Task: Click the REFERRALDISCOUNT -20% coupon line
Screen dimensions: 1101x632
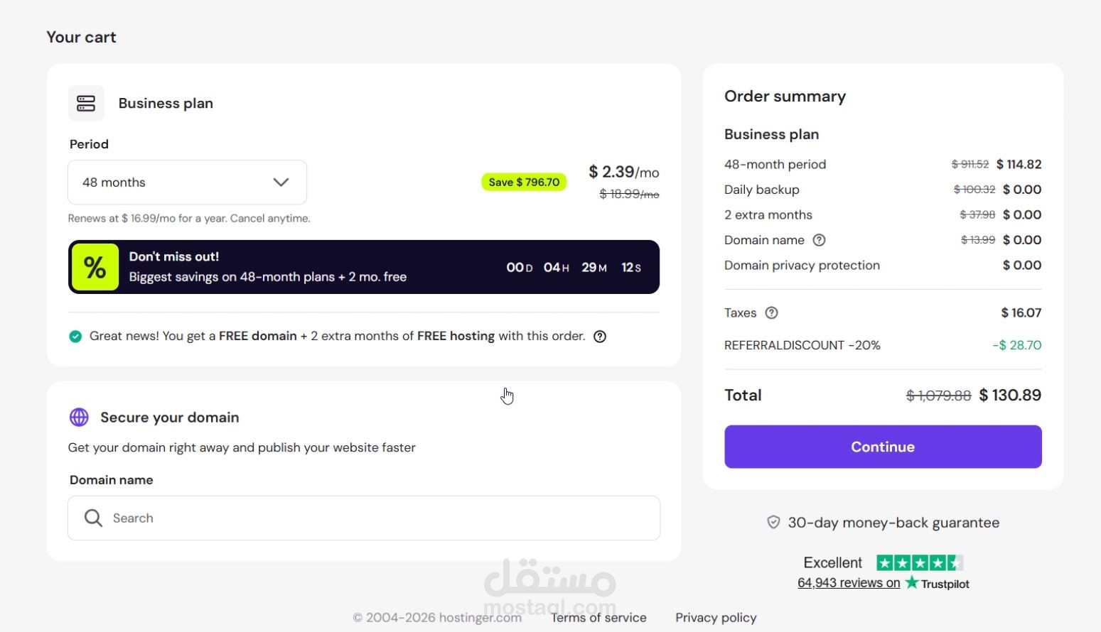Action: point(802,346)
